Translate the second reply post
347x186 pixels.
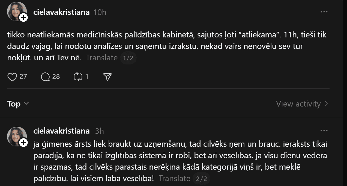click(x=174, y=179)
